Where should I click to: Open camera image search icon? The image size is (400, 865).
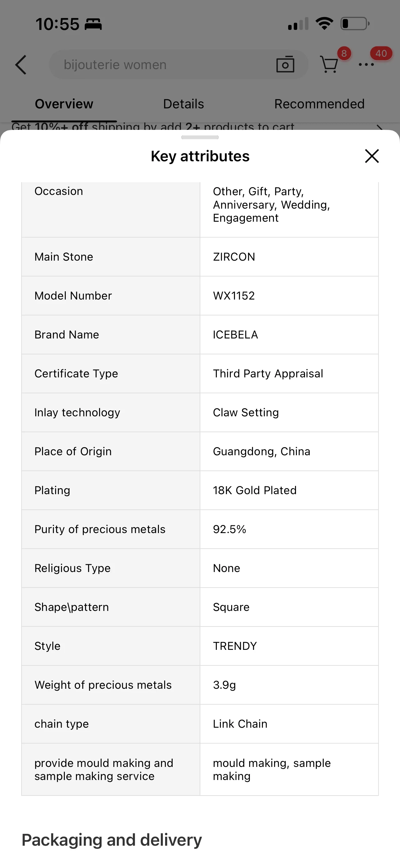click(285, 64)
